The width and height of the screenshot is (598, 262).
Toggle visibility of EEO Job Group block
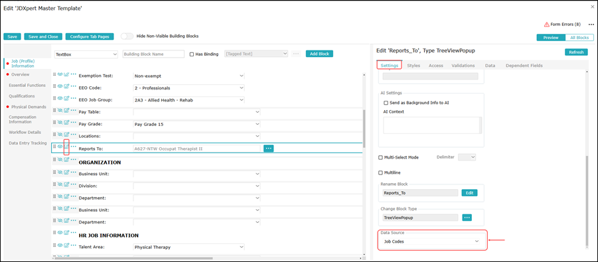60,99
